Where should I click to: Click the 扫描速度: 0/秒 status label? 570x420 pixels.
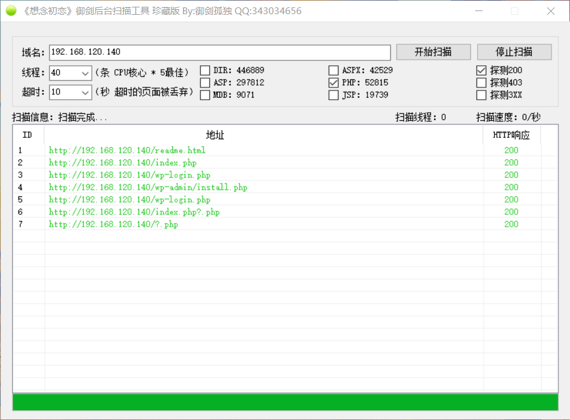click(x=508, y=117)
